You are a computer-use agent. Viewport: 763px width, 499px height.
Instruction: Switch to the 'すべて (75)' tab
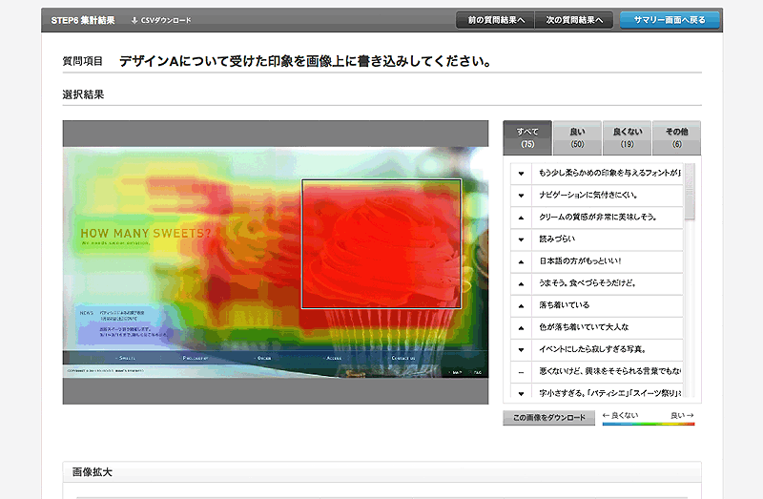coord(527,137)
